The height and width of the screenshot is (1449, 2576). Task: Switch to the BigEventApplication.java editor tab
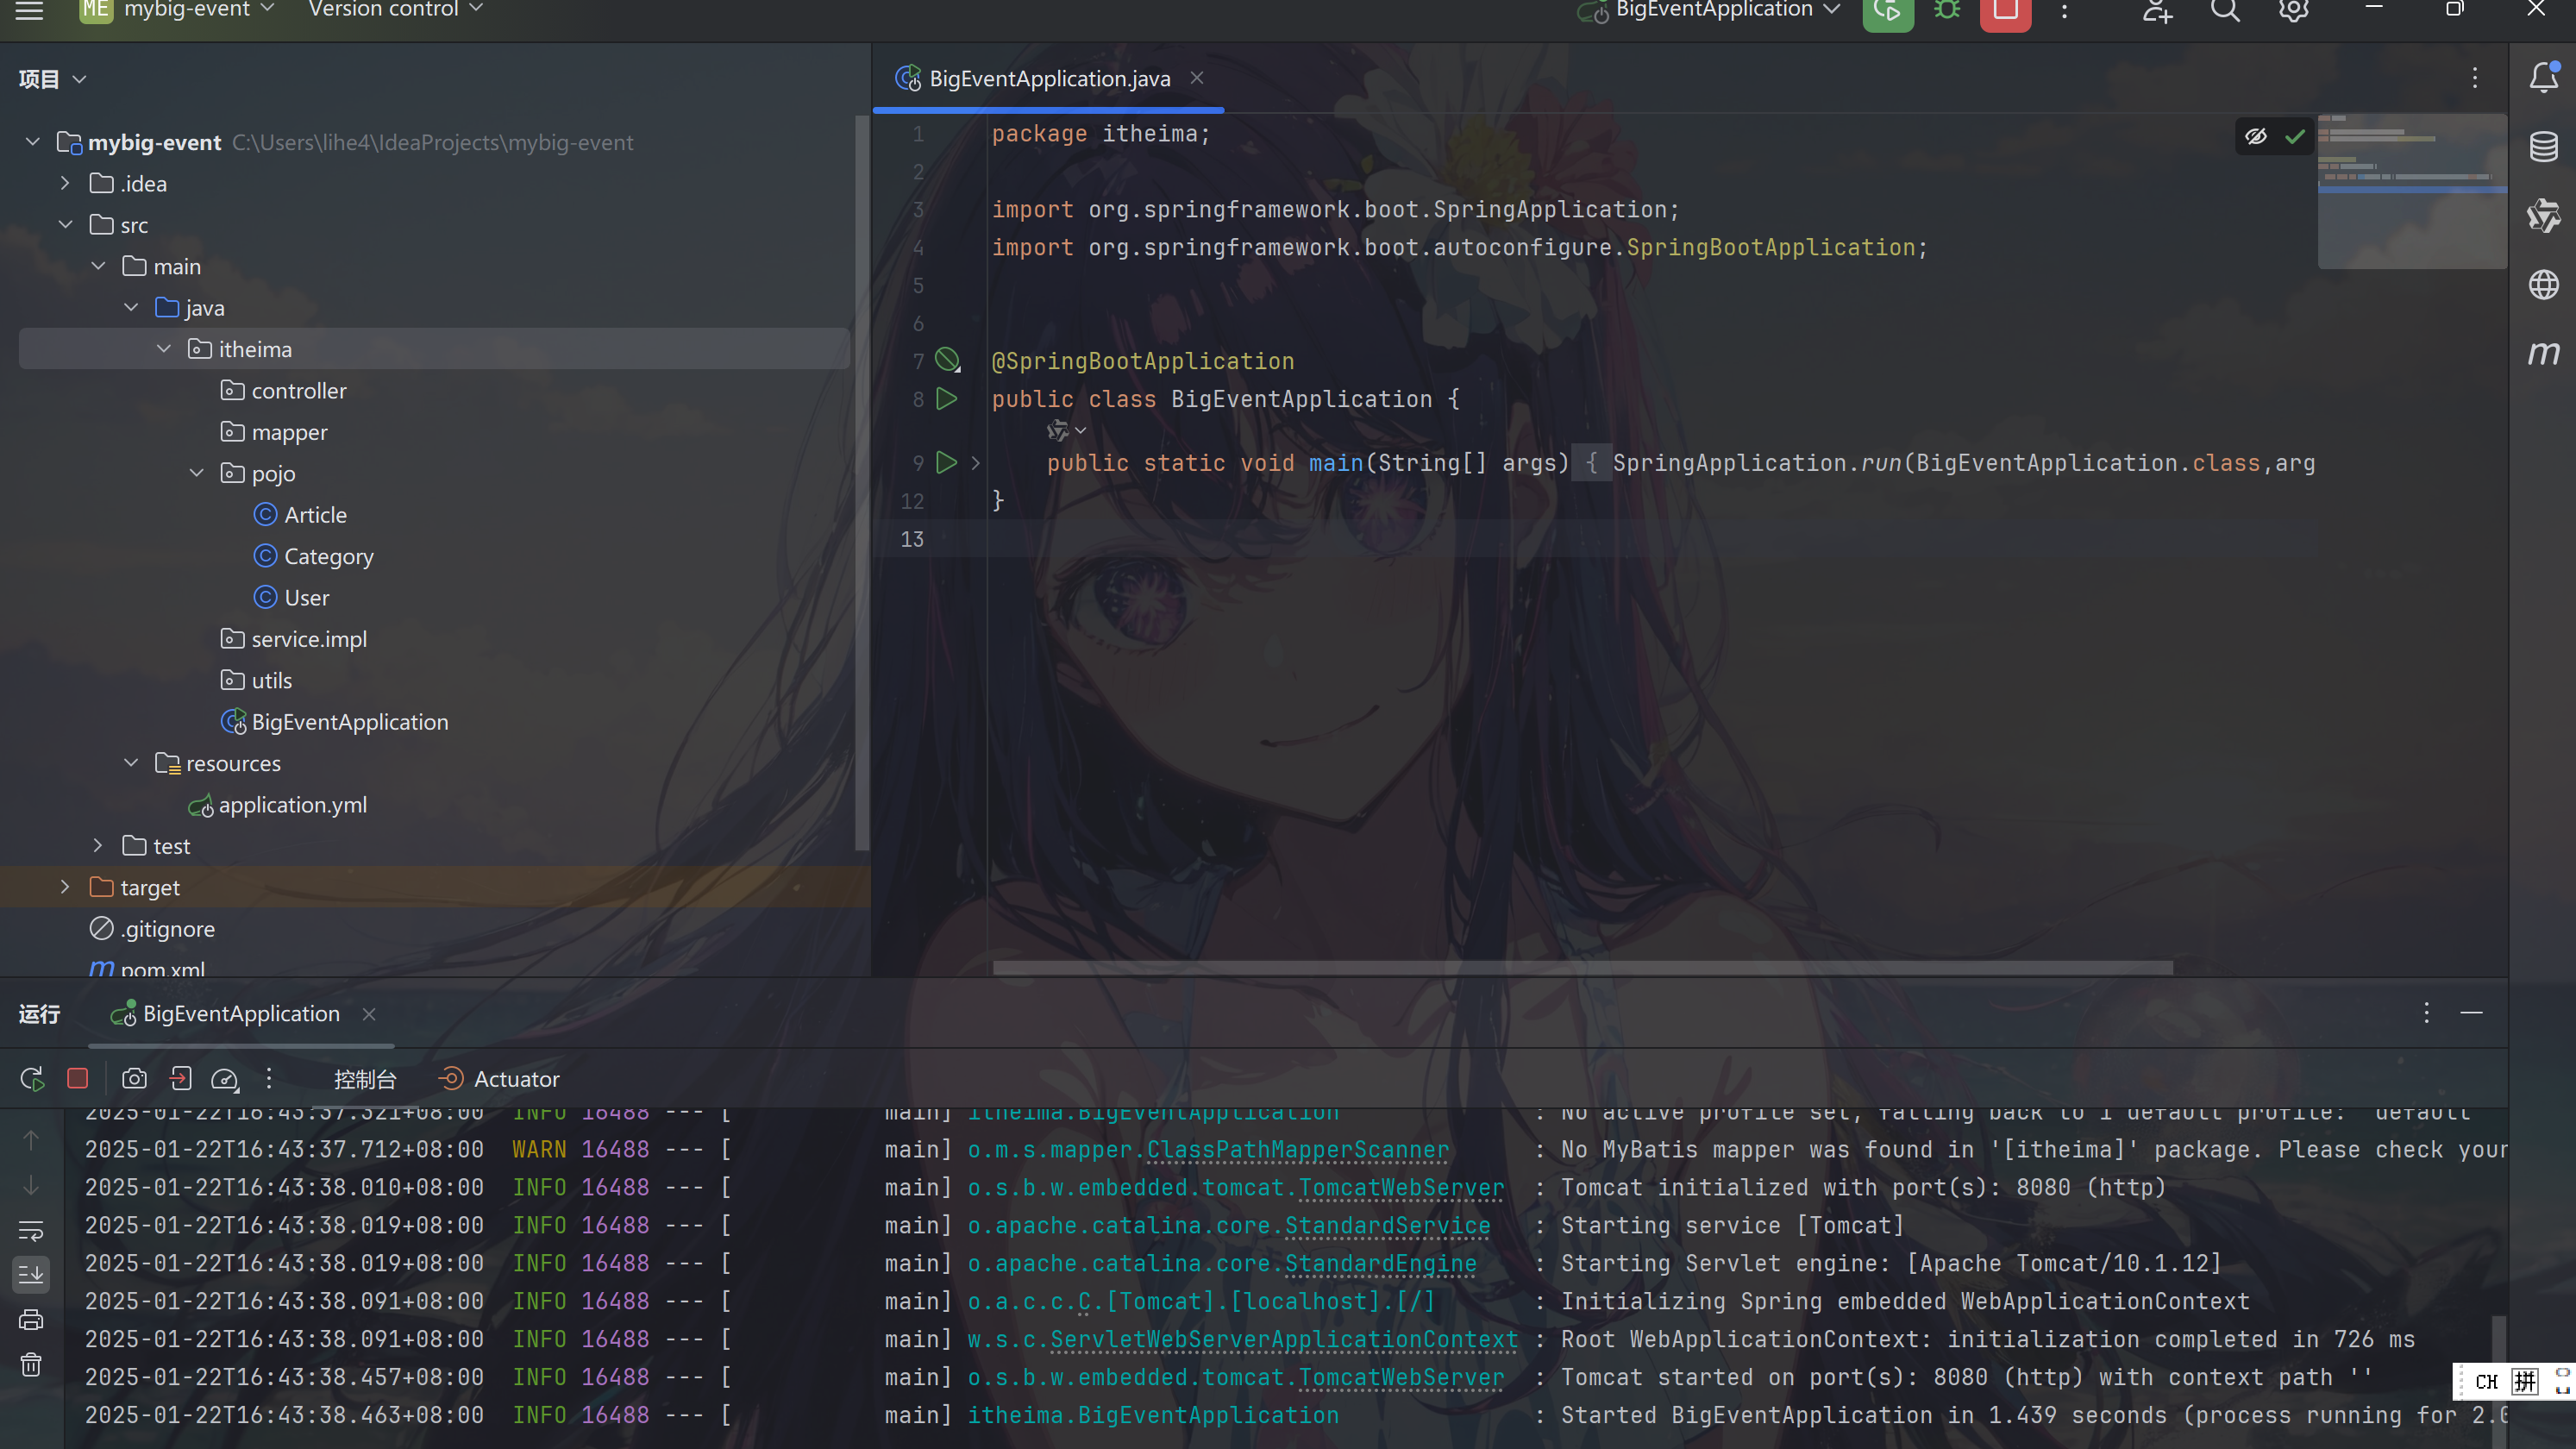(1049, 79)
